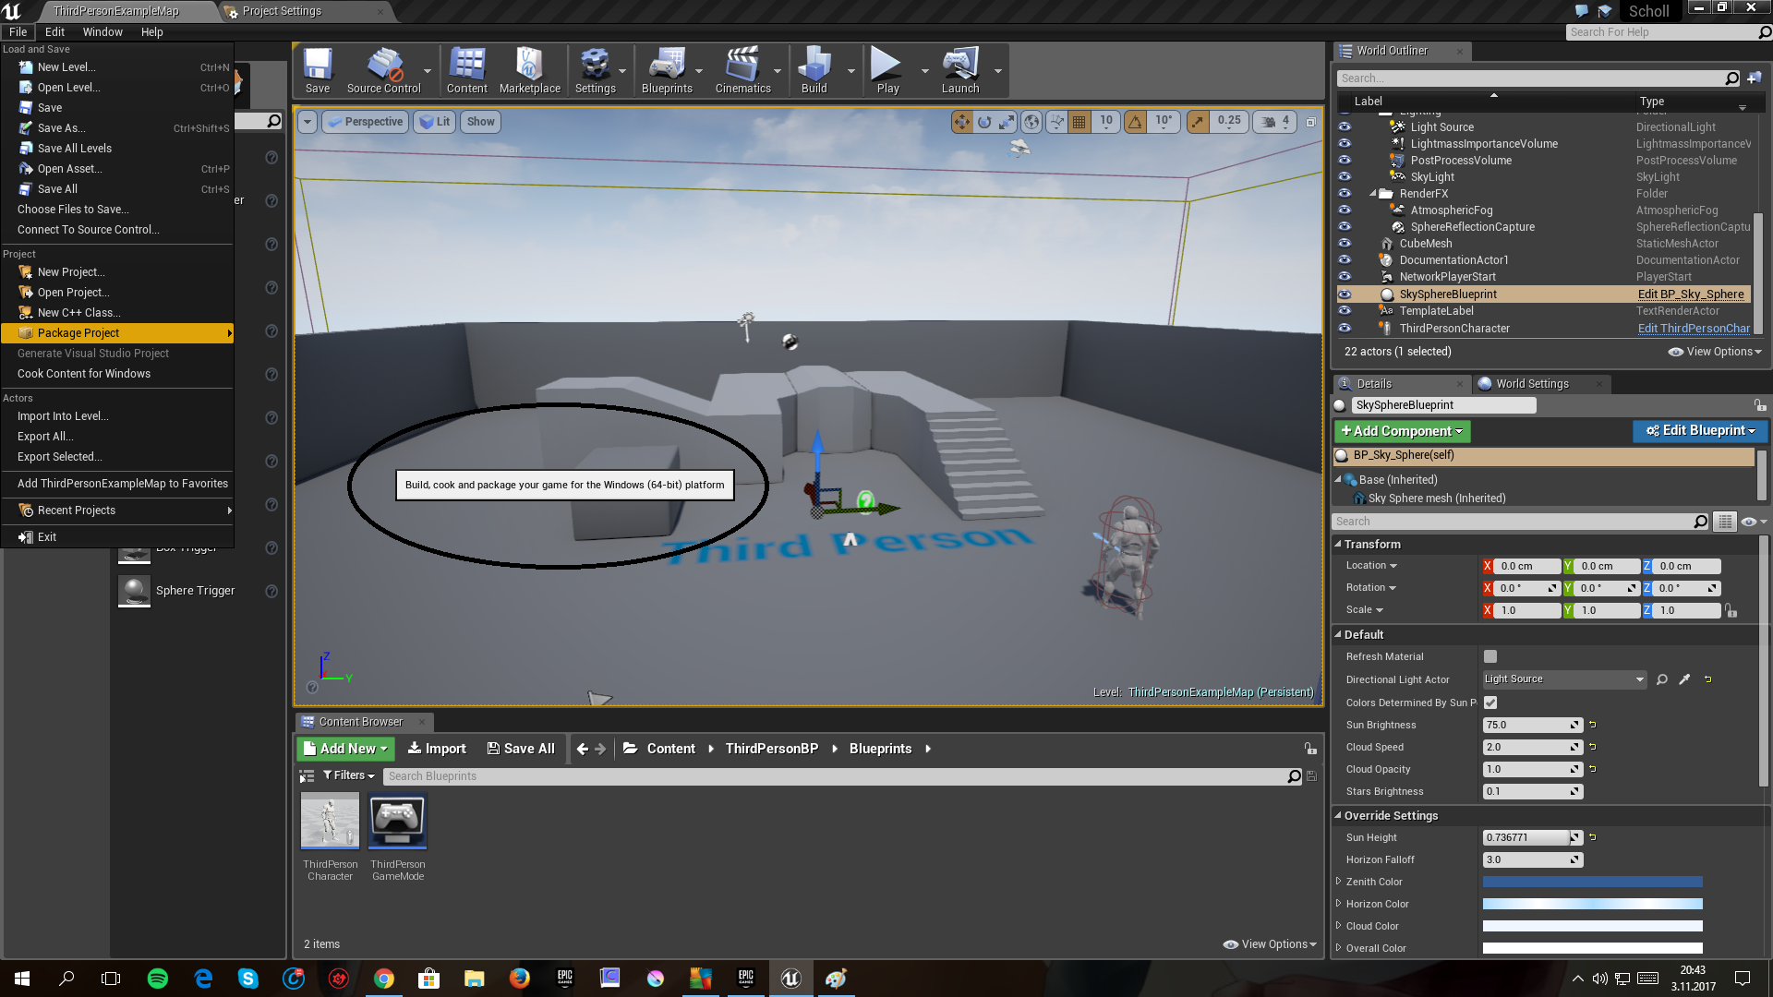The height and width of the screenshot is (997, 1773).
Task: Open Edit BP_Sky_Sphere link
Action: pyautogui.click(x=1691, y=294)
